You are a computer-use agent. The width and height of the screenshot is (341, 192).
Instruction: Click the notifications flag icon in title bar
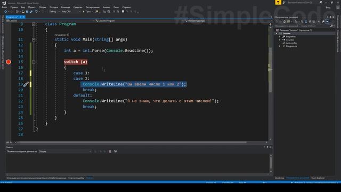click(x=284, y=2)
